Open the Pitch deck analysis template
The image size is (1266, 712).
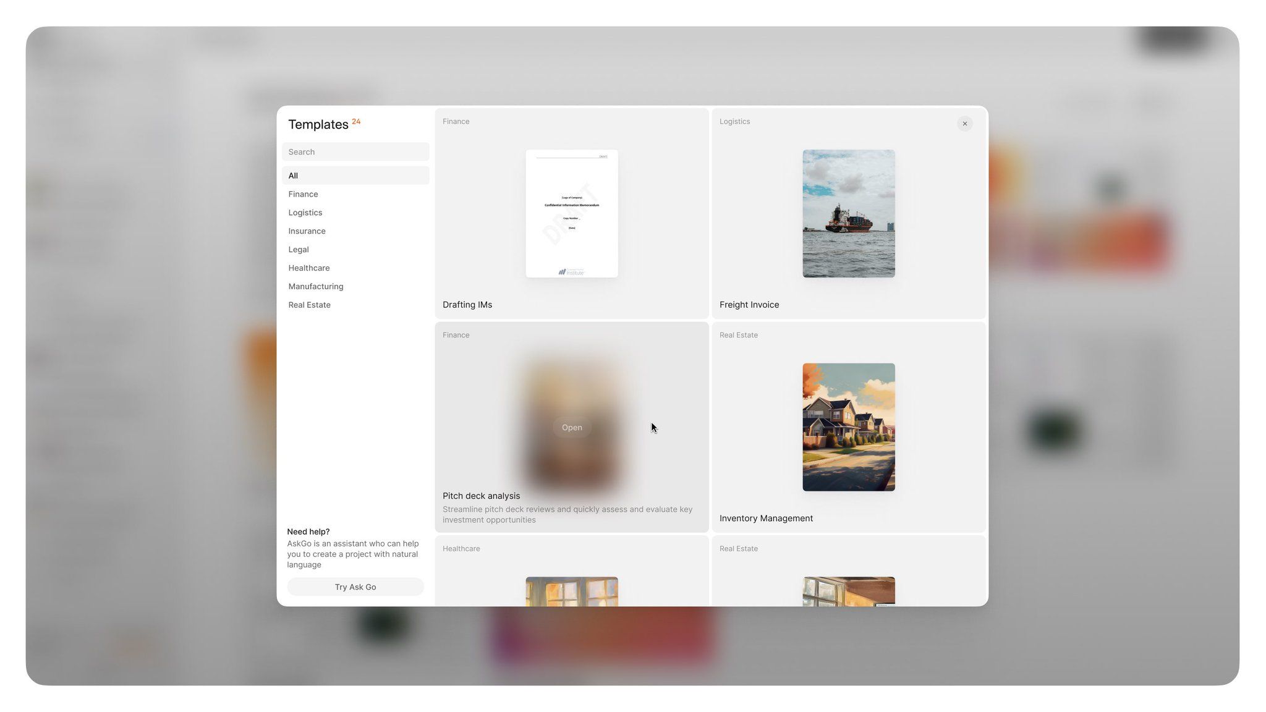click(571, 428)
